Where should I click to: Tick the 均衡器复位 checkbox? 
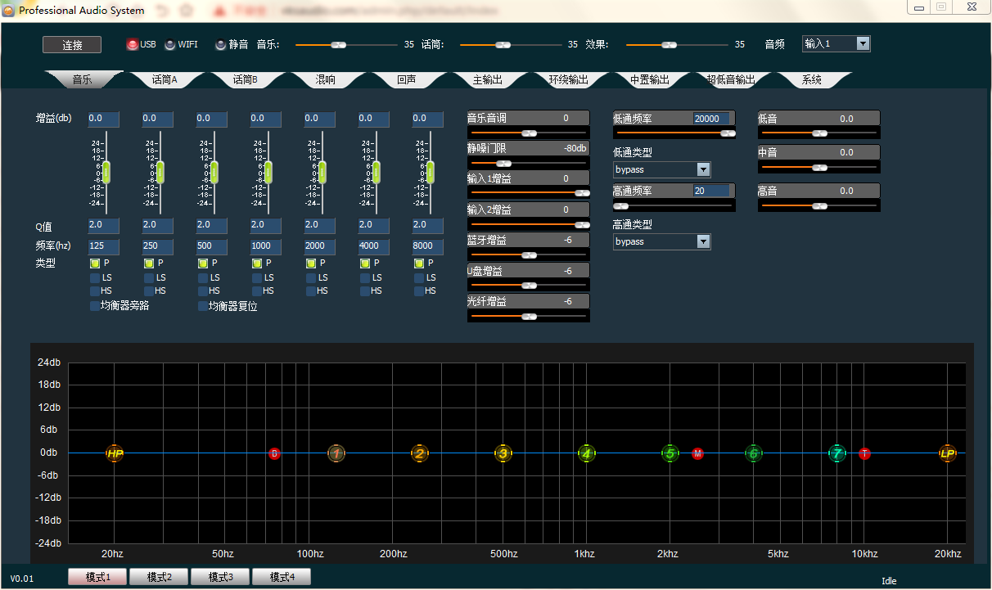pos(203,306)
